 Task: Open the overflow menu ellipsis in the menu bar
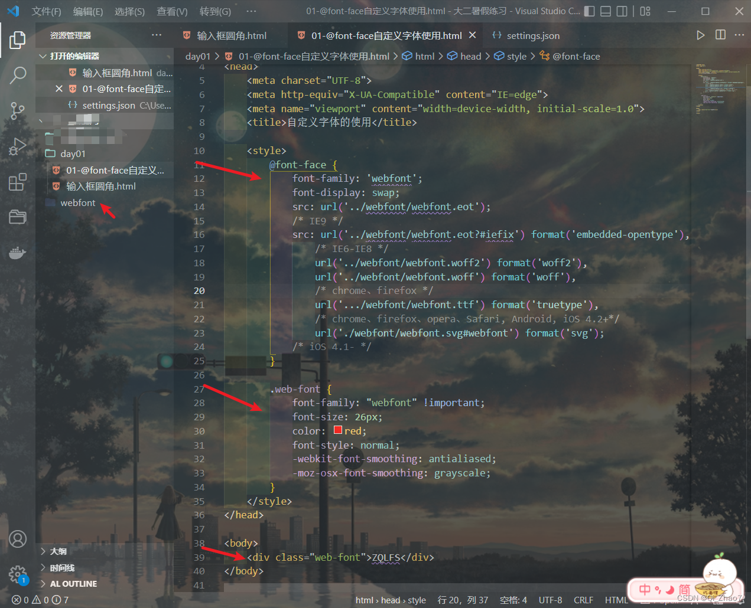click(251, 11)
